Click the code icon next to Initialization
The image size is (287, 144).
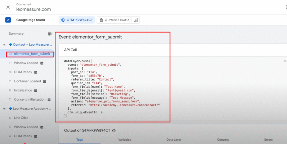[36, 91]
